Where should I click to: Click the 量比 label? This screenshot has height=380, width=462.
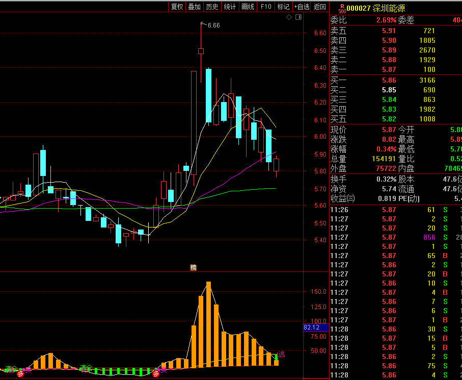pyautogui.click(x=406, y=159)
